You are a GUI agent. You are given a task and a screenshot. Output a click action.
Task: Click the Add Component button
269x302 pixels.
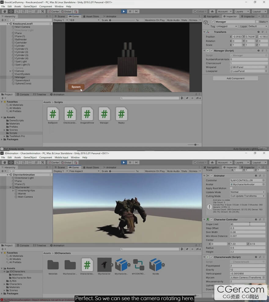coord(235,78)
